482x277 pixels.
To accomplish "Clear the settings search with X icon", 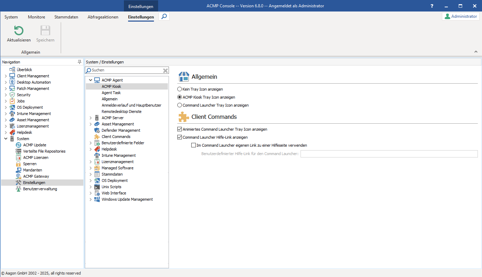I will (165, 70).
